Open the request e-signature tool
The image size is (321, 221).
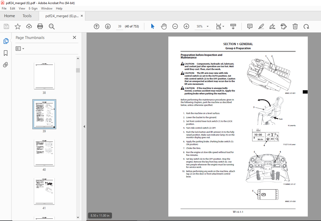click(284, 26)
